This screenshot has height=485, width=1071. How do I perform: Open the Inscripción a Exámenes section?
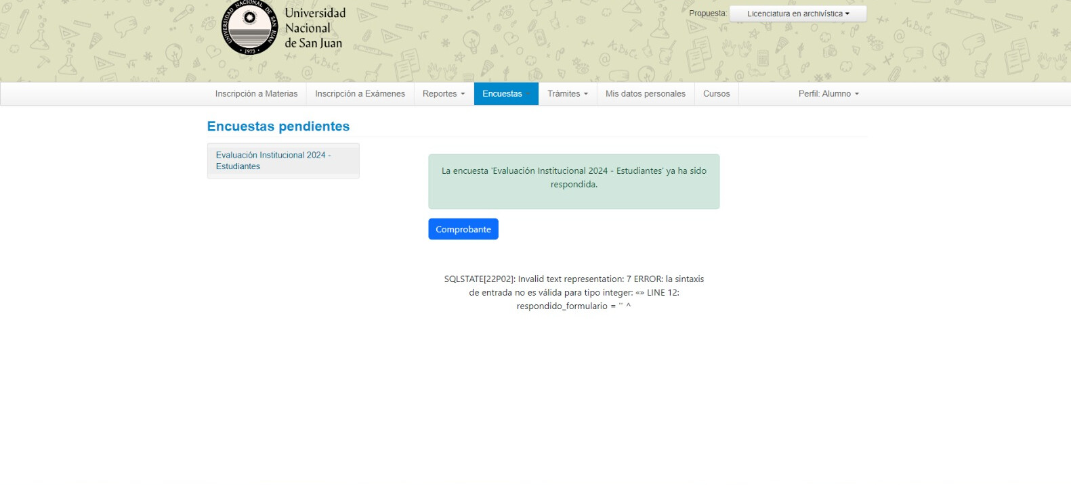pos(360,94)
